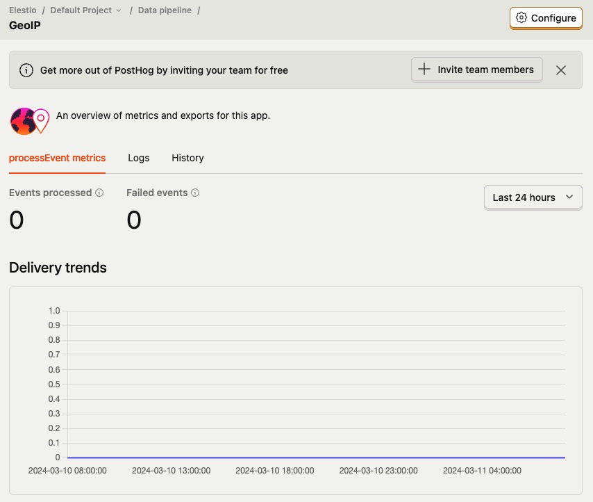Screen dimensions: 593x502
Task: Open the Configure panel for GeoIP
Action: [x=546, y=17]
